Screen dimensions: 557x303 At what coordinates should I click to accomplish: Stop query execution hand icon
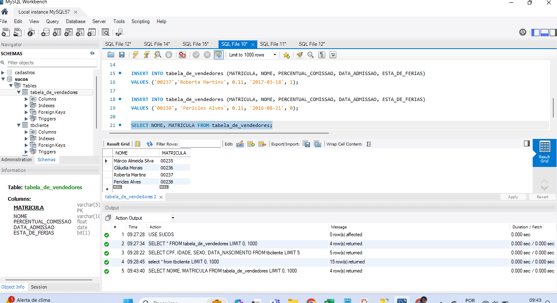point(169,55)
